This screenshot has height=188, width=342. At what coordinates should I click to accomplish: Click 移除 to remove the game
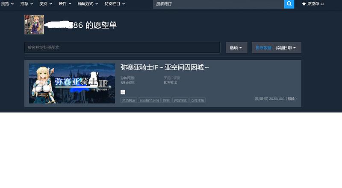click(291, 98)
